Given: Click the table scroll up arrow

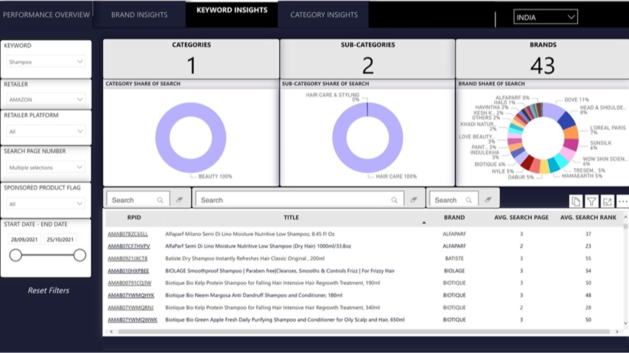Looking at the screenshot, I should coord(625,217).
